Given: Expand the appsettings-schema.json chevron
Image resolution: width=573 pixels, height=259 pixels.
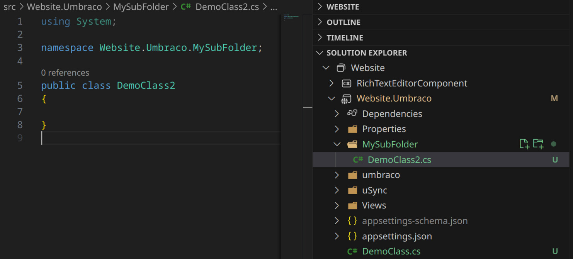Looking at the screenshot, I should [337, 221].
